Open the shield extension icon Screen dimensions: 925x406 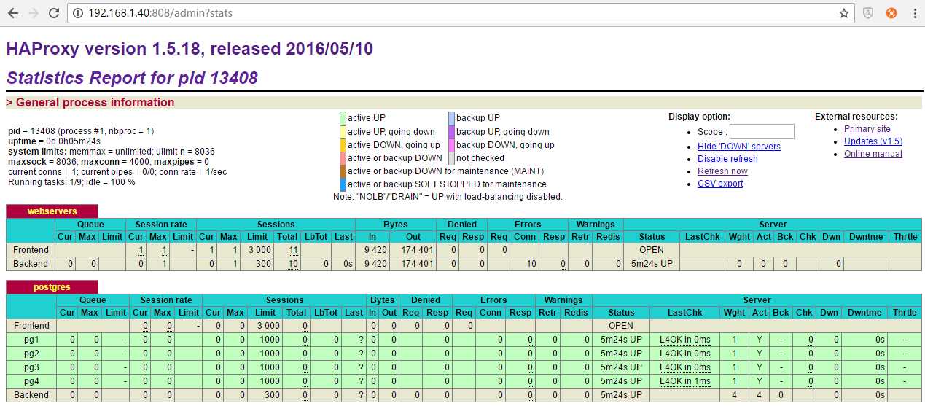pyautogui.click(x=867, y=13)
